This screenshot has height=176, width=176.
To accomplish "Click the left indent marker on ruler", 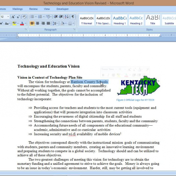I will coord(17,36).
